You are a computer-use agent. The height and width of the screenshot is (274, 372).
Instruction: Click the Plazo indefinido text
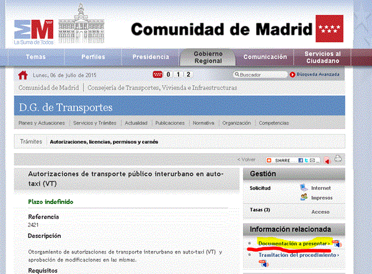(51, 202)
